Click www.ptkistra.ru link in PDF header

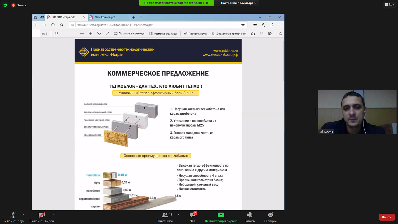226,51
